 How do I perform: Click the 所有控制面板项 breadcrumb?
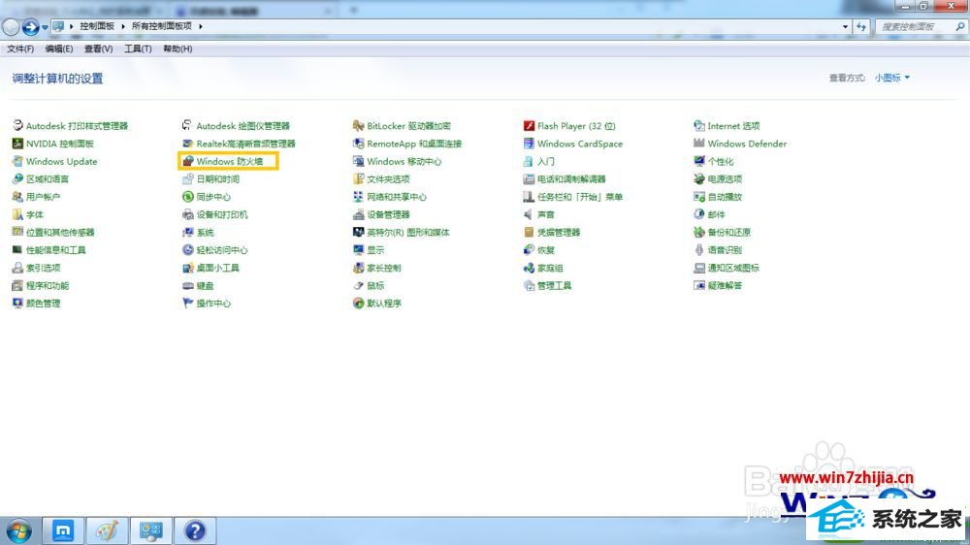162,26
